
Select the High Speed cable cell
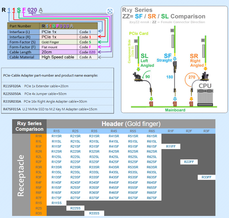tap(58, 57)
